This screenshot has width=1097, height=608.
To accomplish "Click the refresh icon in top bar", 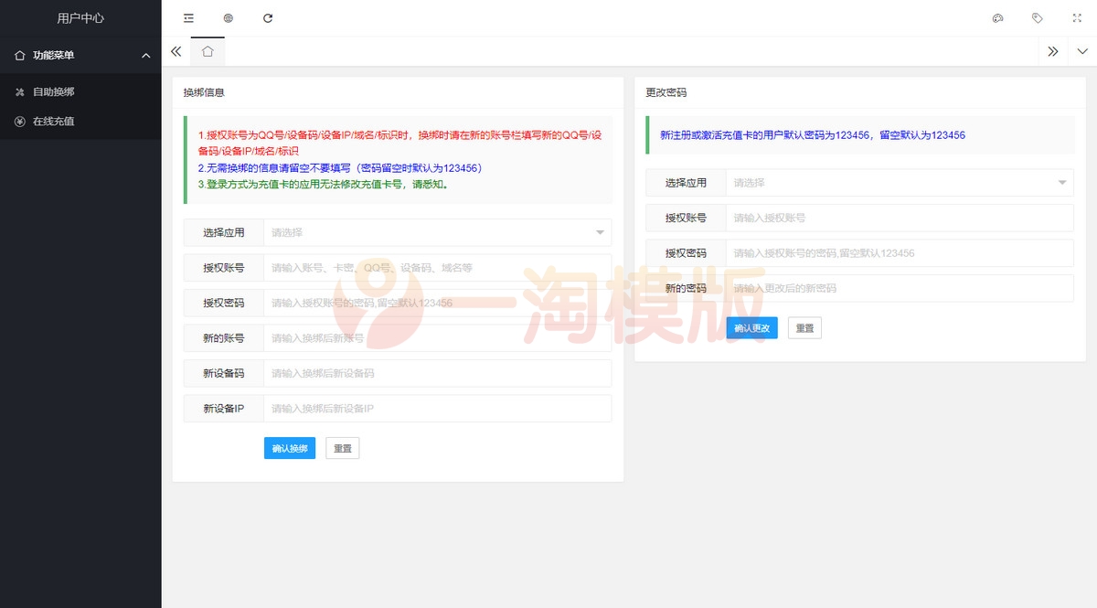I will 268,18.
